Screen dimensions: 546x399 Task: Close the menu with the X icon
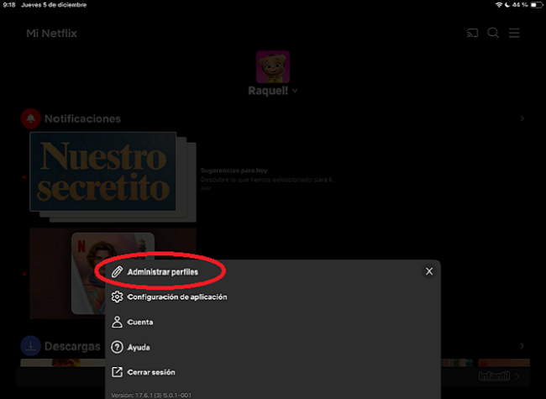(x=429, y=271)
